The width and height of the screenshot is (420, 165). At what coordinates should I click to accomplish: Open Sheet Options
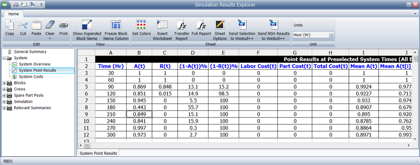(x=220, y=25)
